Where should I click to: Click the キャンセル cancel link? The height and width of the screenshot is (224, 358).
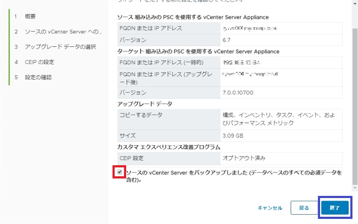[270, 208]
